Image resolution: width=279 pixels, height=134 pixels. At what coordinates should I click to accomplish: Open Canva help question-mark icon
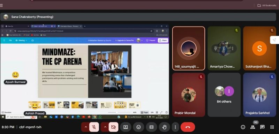click(x=167, y=112)
